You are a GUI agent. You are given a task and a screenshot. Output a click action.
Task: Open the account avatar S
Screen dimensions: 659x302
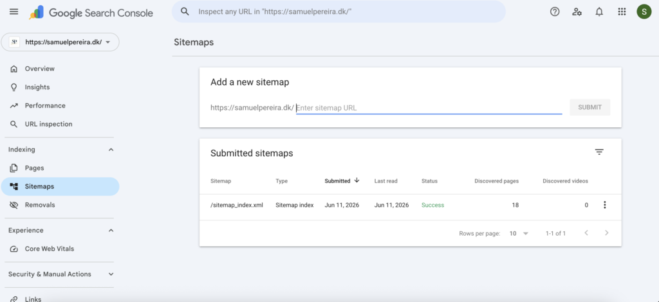tap(644, 12)
